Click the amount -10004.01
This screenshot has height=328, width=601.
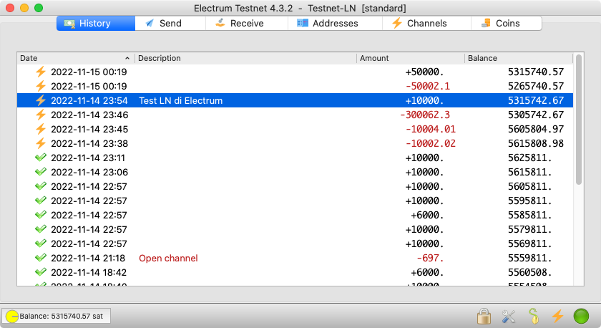tap(431, 129)
